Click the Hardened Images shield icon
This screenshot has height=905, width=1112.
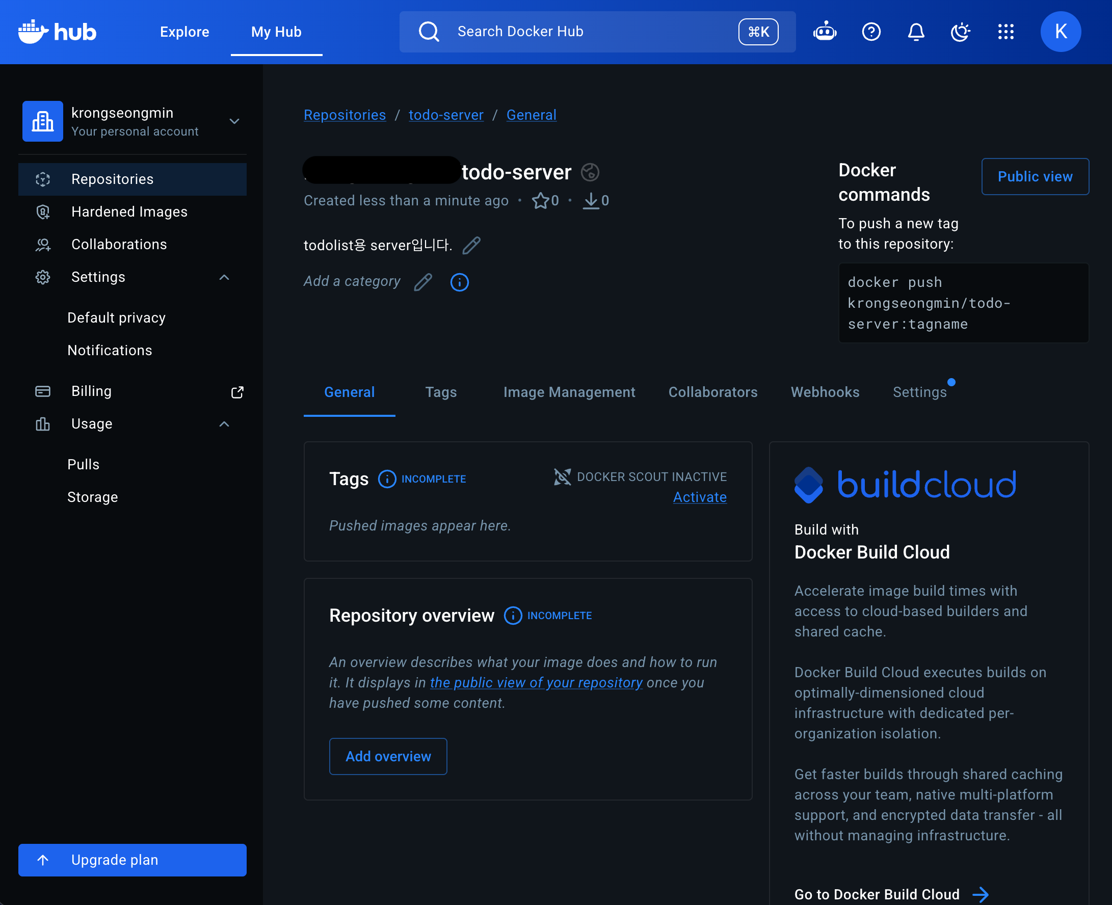click(43, 211)
